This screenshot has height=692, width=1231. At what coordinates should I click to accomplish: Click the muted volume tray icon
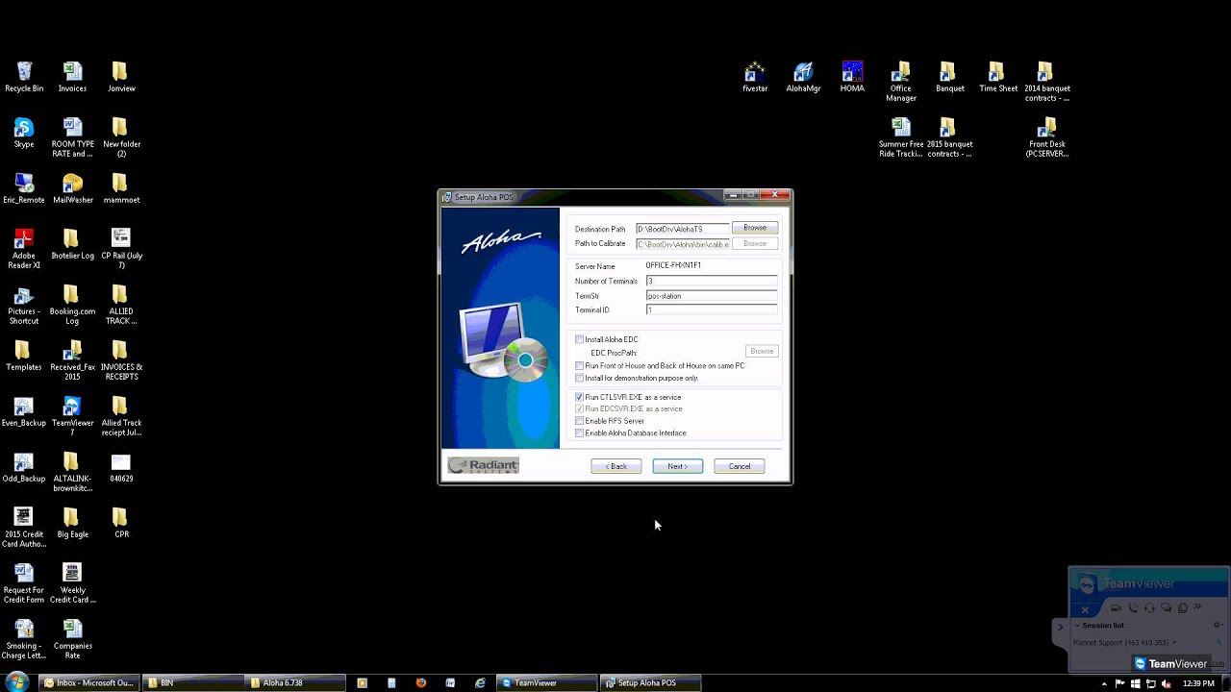[1166, 683]
